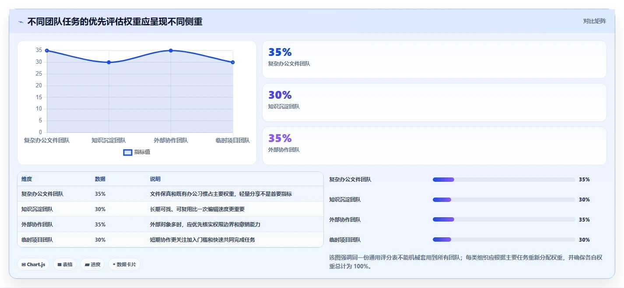Image resolution: width=624 pixels, height=288 pixels.
Task: Select the 30% 知识沉淀团队 data card
Action: 434,102
